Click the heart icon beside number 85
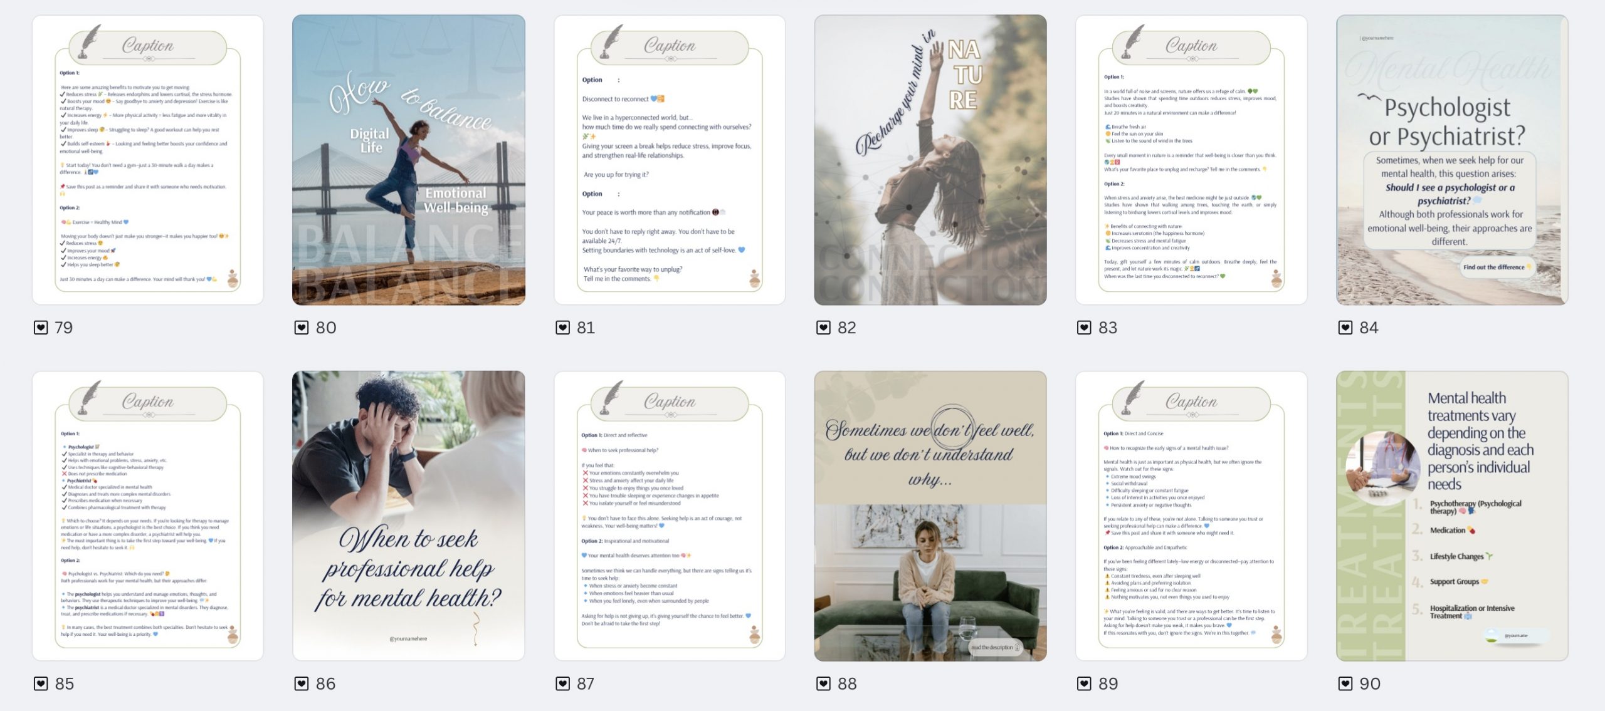This screenshot has height=711, width=1605. pyautogui.click(x=41, y=683)
